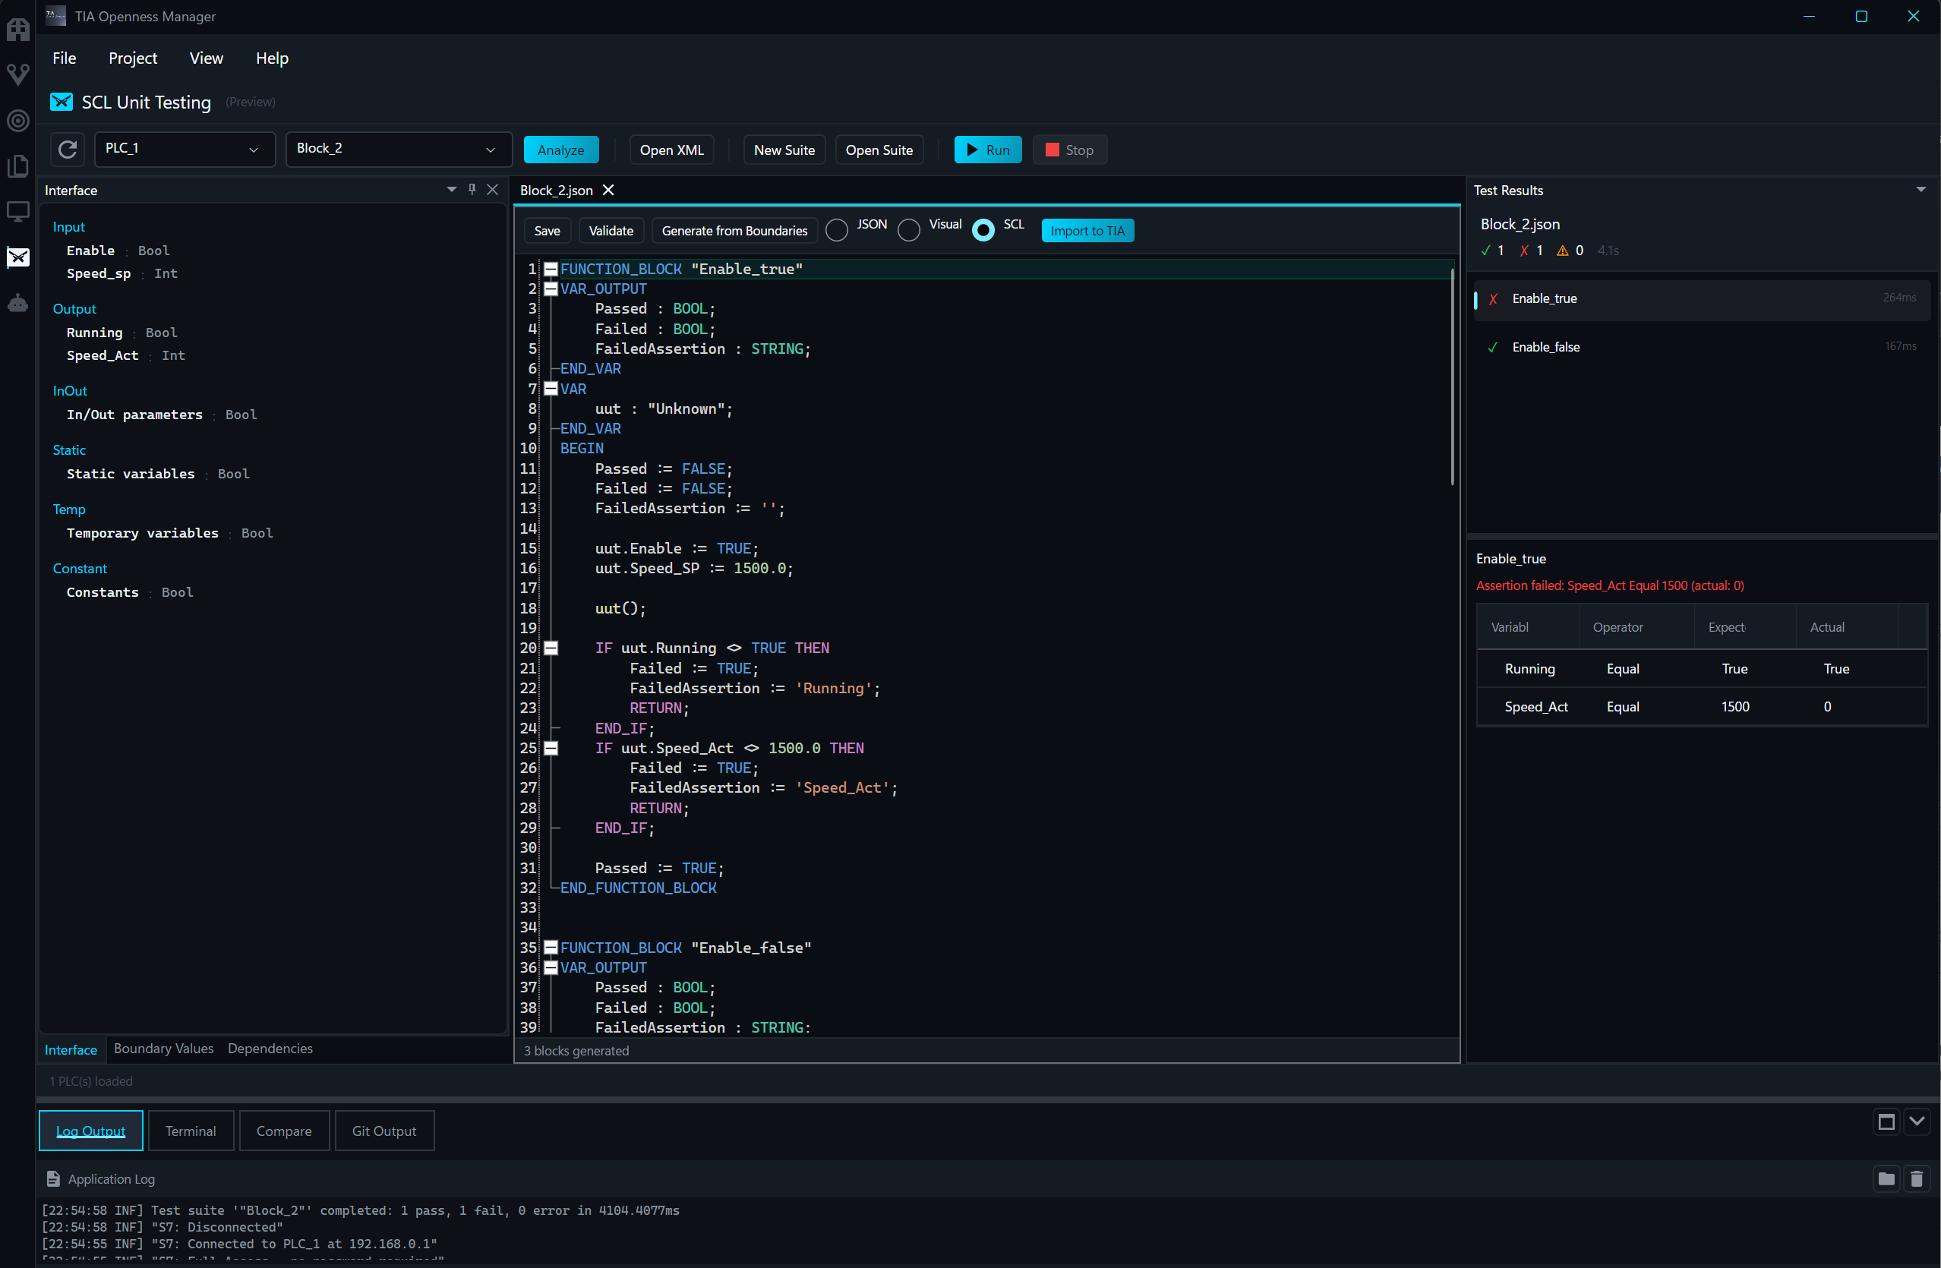Viewport: 1941px width, 1268px height.
Task: Click the monitor icon in the left sidebar
Action: click(17, 211)
